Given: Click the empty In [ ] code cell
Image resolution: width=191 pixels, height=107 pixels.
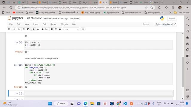Looking at the screenshot, I should (98, 93).
